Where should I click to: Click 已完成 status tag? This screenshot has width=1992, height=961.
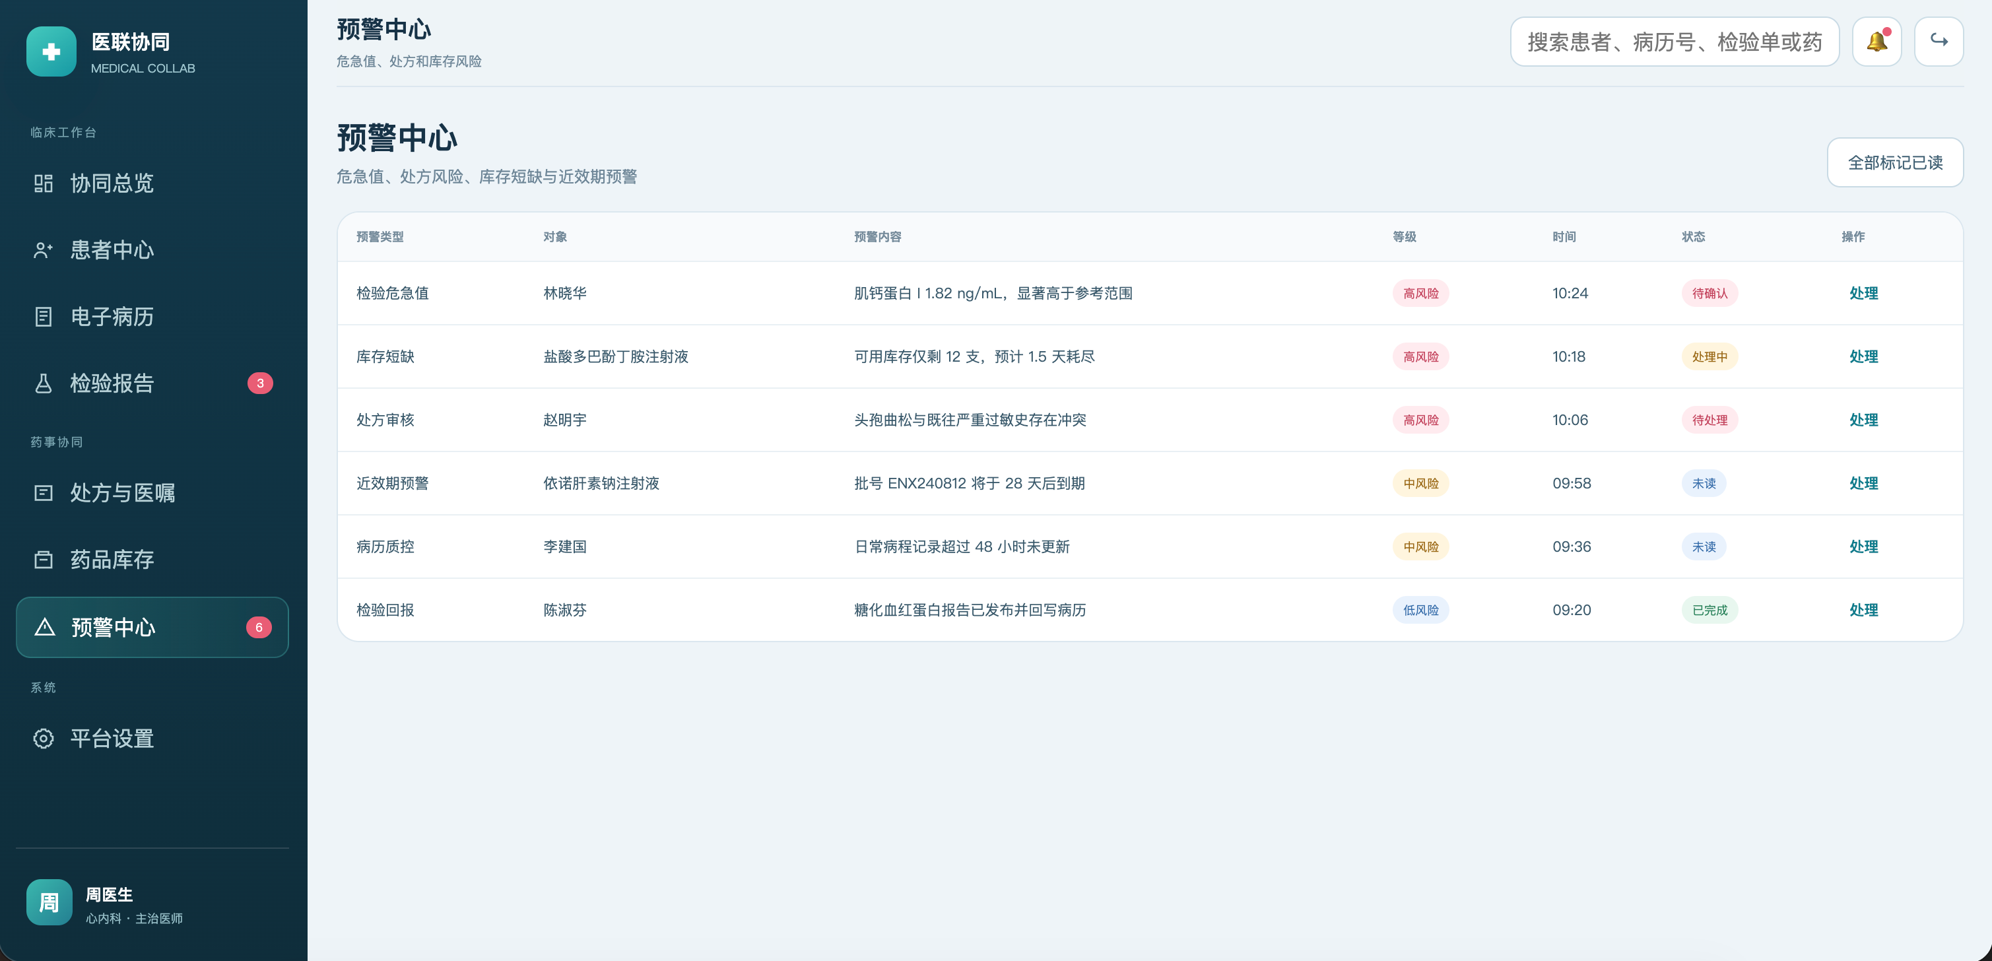1709,610
